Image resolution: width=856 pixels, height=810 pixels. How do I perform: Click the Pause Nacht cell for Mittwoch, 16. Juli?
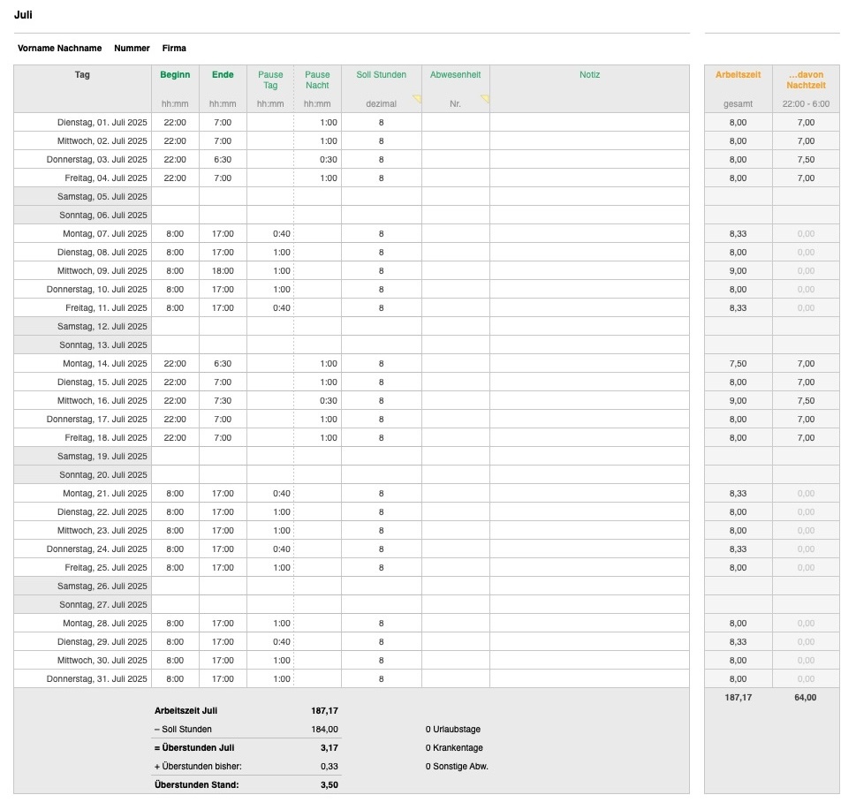[x=318, y=401]
